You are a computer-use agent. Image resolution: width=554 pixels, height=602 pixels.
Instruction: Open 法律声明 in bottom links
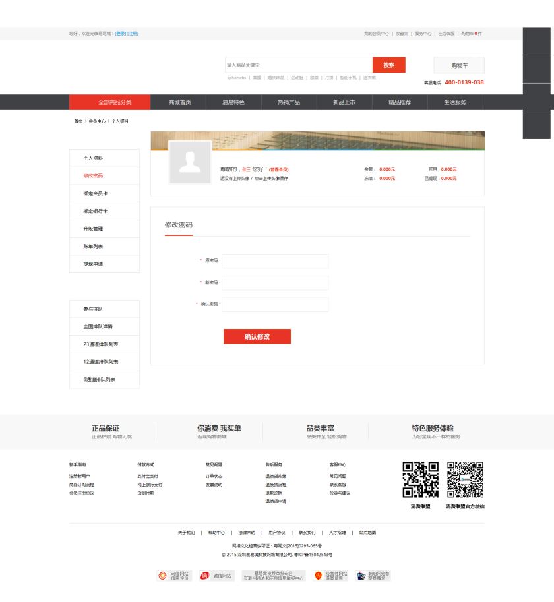point(247,533)
